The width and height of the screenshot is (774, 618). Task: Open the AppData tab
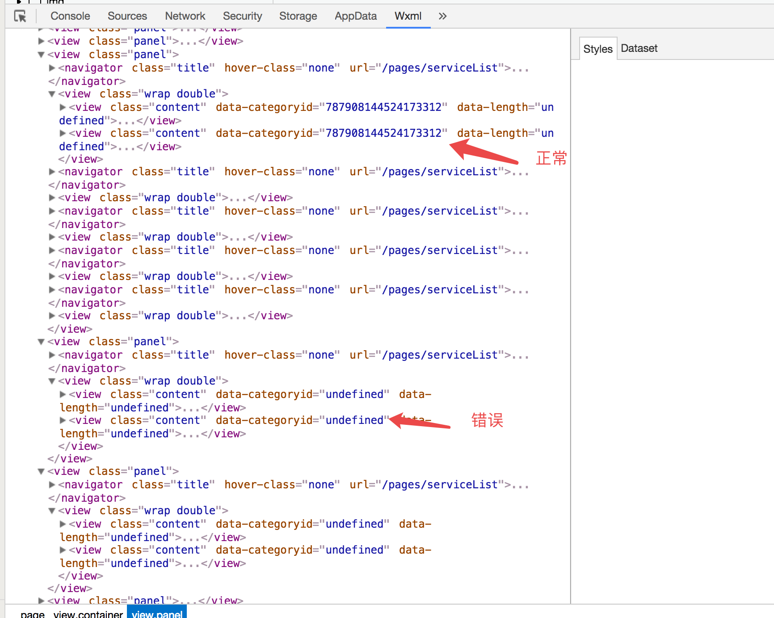pyautogui.click(x=355, y=16)
